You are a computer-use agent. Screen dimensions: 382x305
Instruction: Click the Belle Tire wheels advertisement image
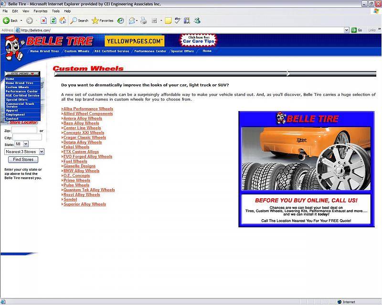(x=307, y=169)
